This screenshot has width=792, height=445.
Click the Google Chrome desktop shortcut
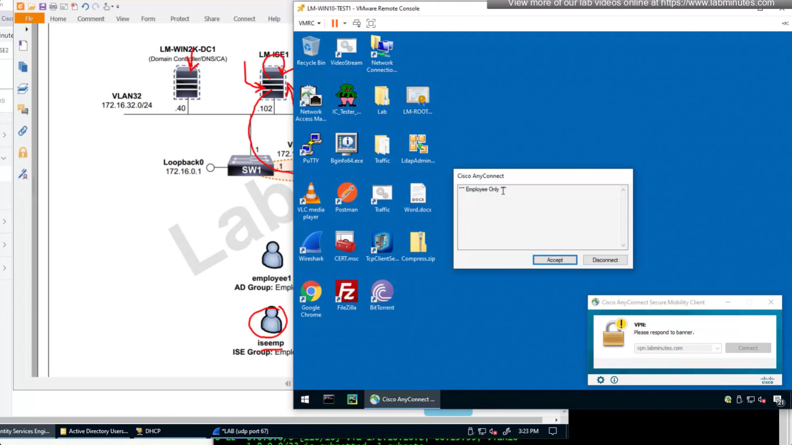tap(311, 298)
